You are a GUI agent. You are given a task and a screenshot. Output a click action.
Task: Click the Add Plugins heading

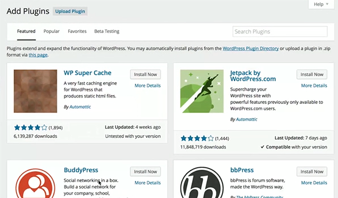point(28,11)
